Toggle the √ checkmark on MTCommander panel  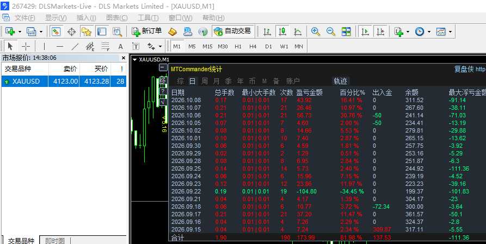coord(163,102)
